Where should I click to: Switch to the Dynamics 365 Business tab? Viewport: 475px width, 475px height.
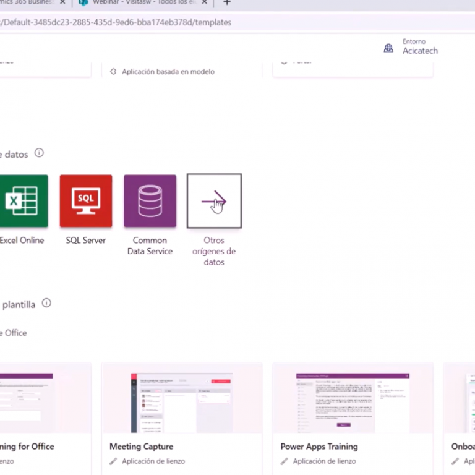tap(27, 2)
